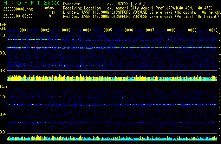This screenshot has height=144, width=221.
Task: Click the kHz unit label
Action: (x=3, y=28)
